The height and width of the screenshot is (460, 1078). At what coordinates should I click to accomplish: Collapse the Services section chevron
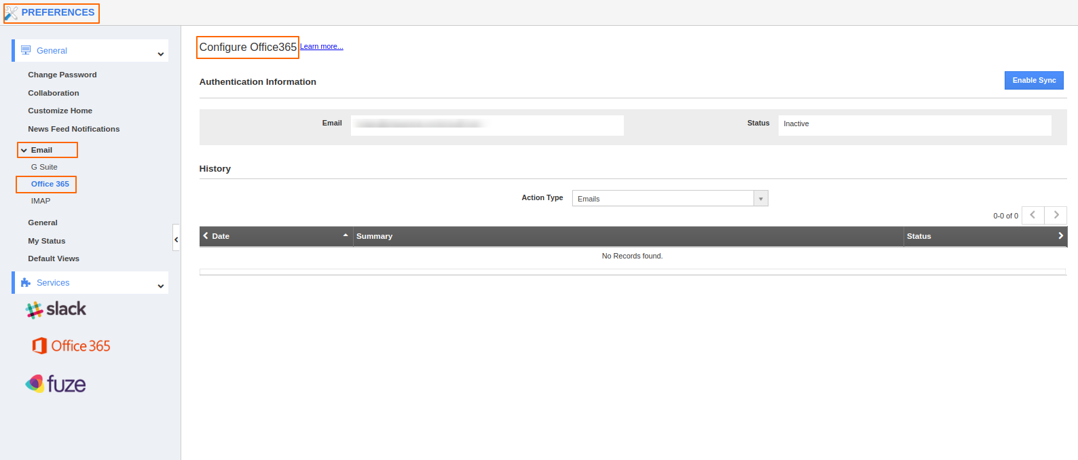pyautogui.click(x=161, y=286)
